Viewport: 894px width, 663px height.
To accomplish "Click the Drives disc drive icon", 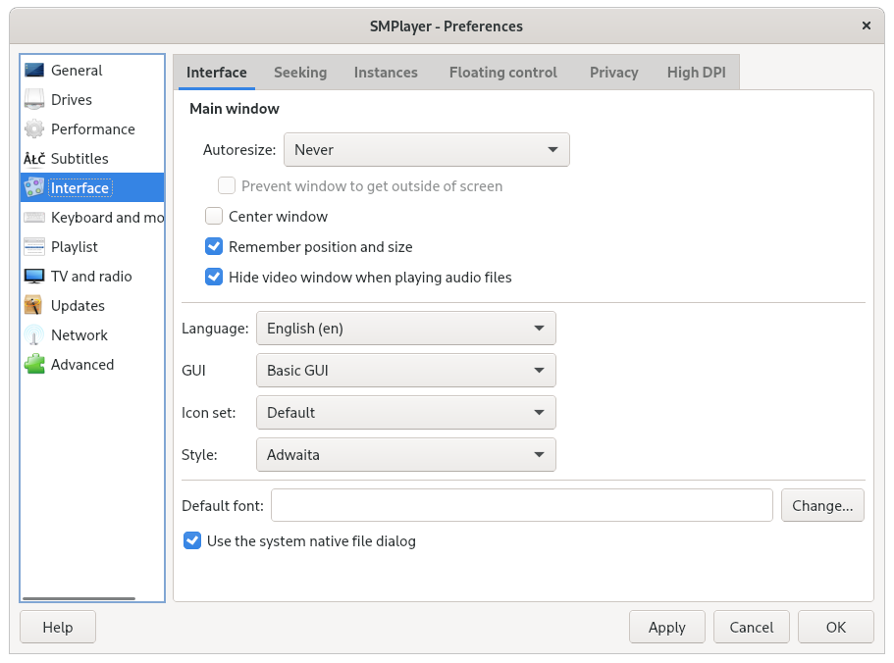I will tap(34, 100).
